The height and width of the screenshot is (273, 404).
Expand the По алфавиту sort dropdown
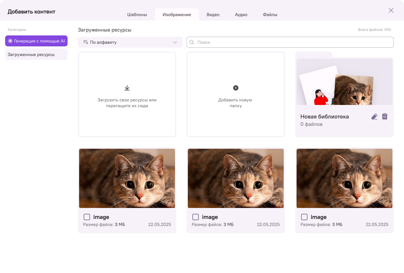tap(130, 42)
